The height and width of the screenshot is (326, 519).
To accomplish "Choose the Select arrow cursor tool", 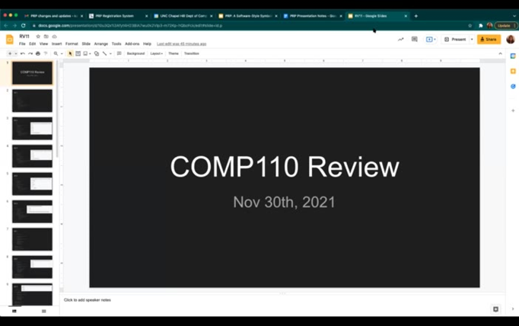I will tap(70, 53).
